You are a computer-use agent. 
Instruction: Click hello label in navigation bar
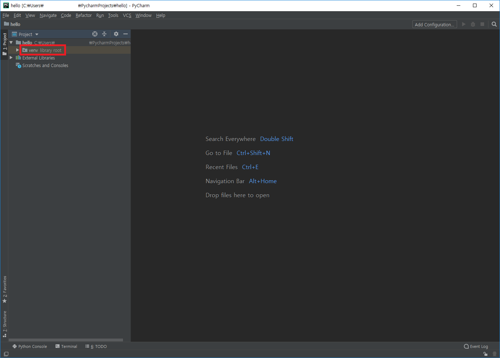pos(15,24)
